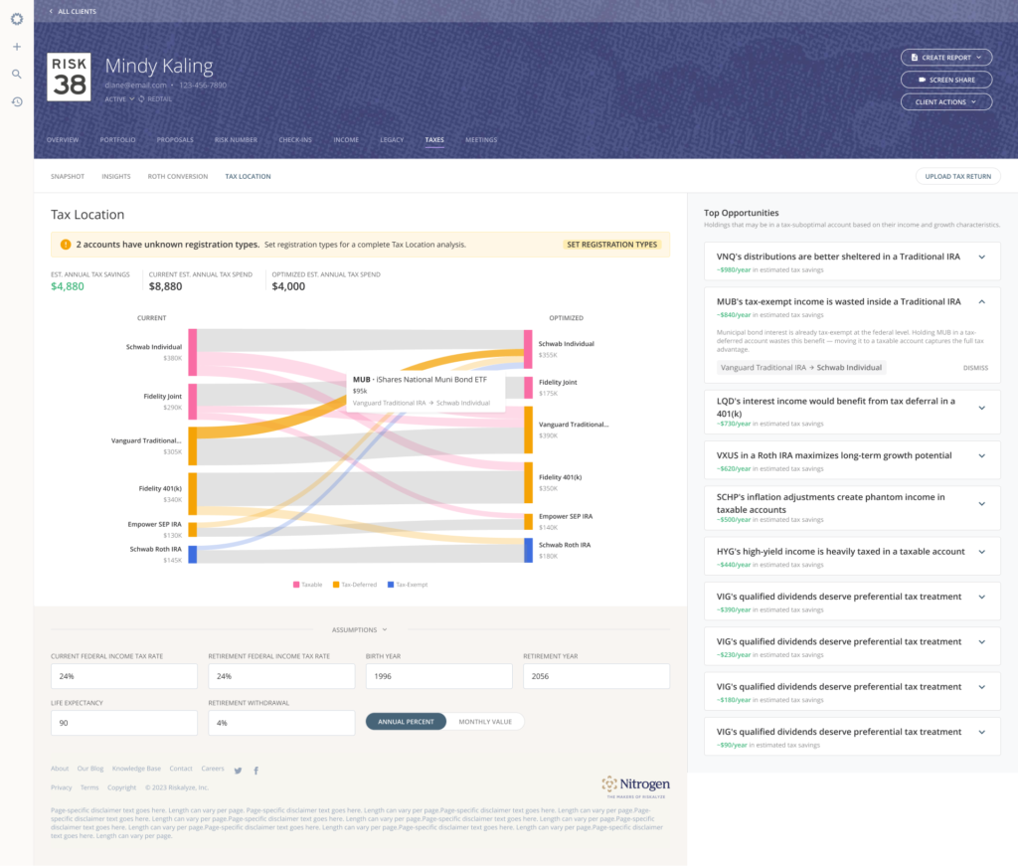Click the orange warning icon in banner
Viewport: 1018px width, 866px height.
coord(66,245)
